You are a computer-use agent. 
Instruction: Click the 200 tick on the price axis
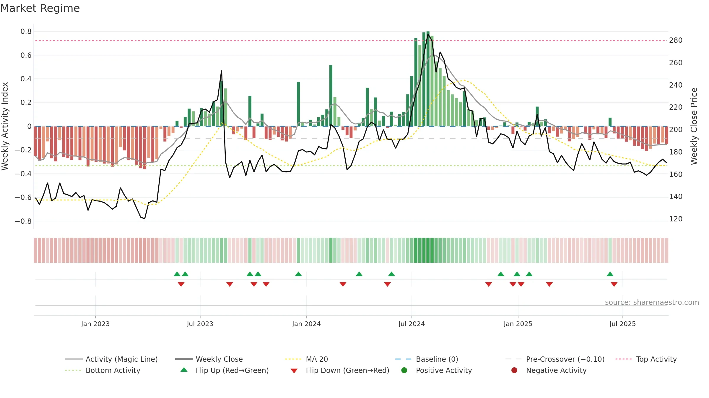click(x=676, y=129)
